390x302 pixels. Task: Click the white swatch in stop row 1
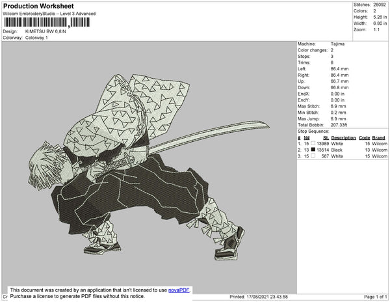tap(313, 143)
